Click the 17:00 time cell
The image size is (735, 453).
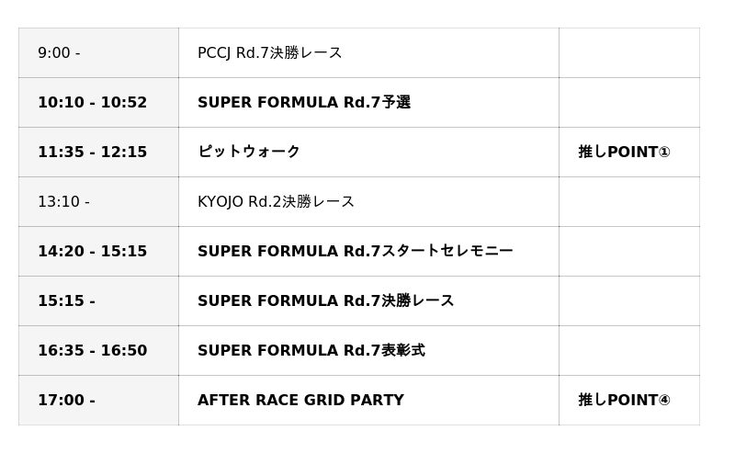[66, 401]
